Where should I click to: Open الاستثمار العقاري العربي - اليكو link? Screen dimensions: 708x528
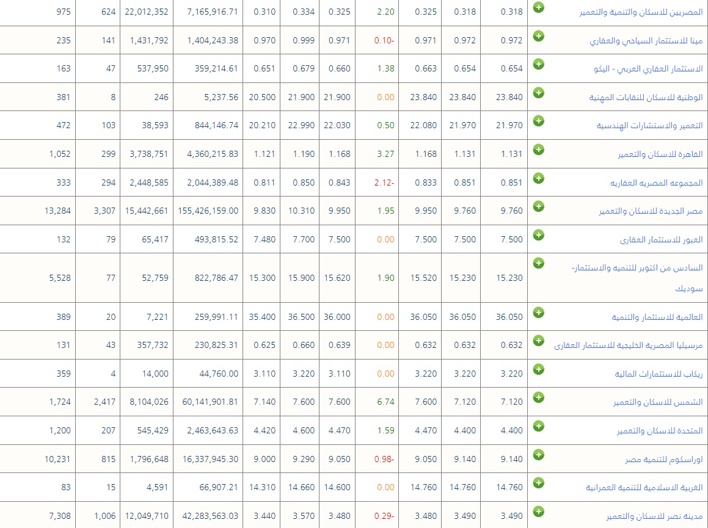(648, 68)
